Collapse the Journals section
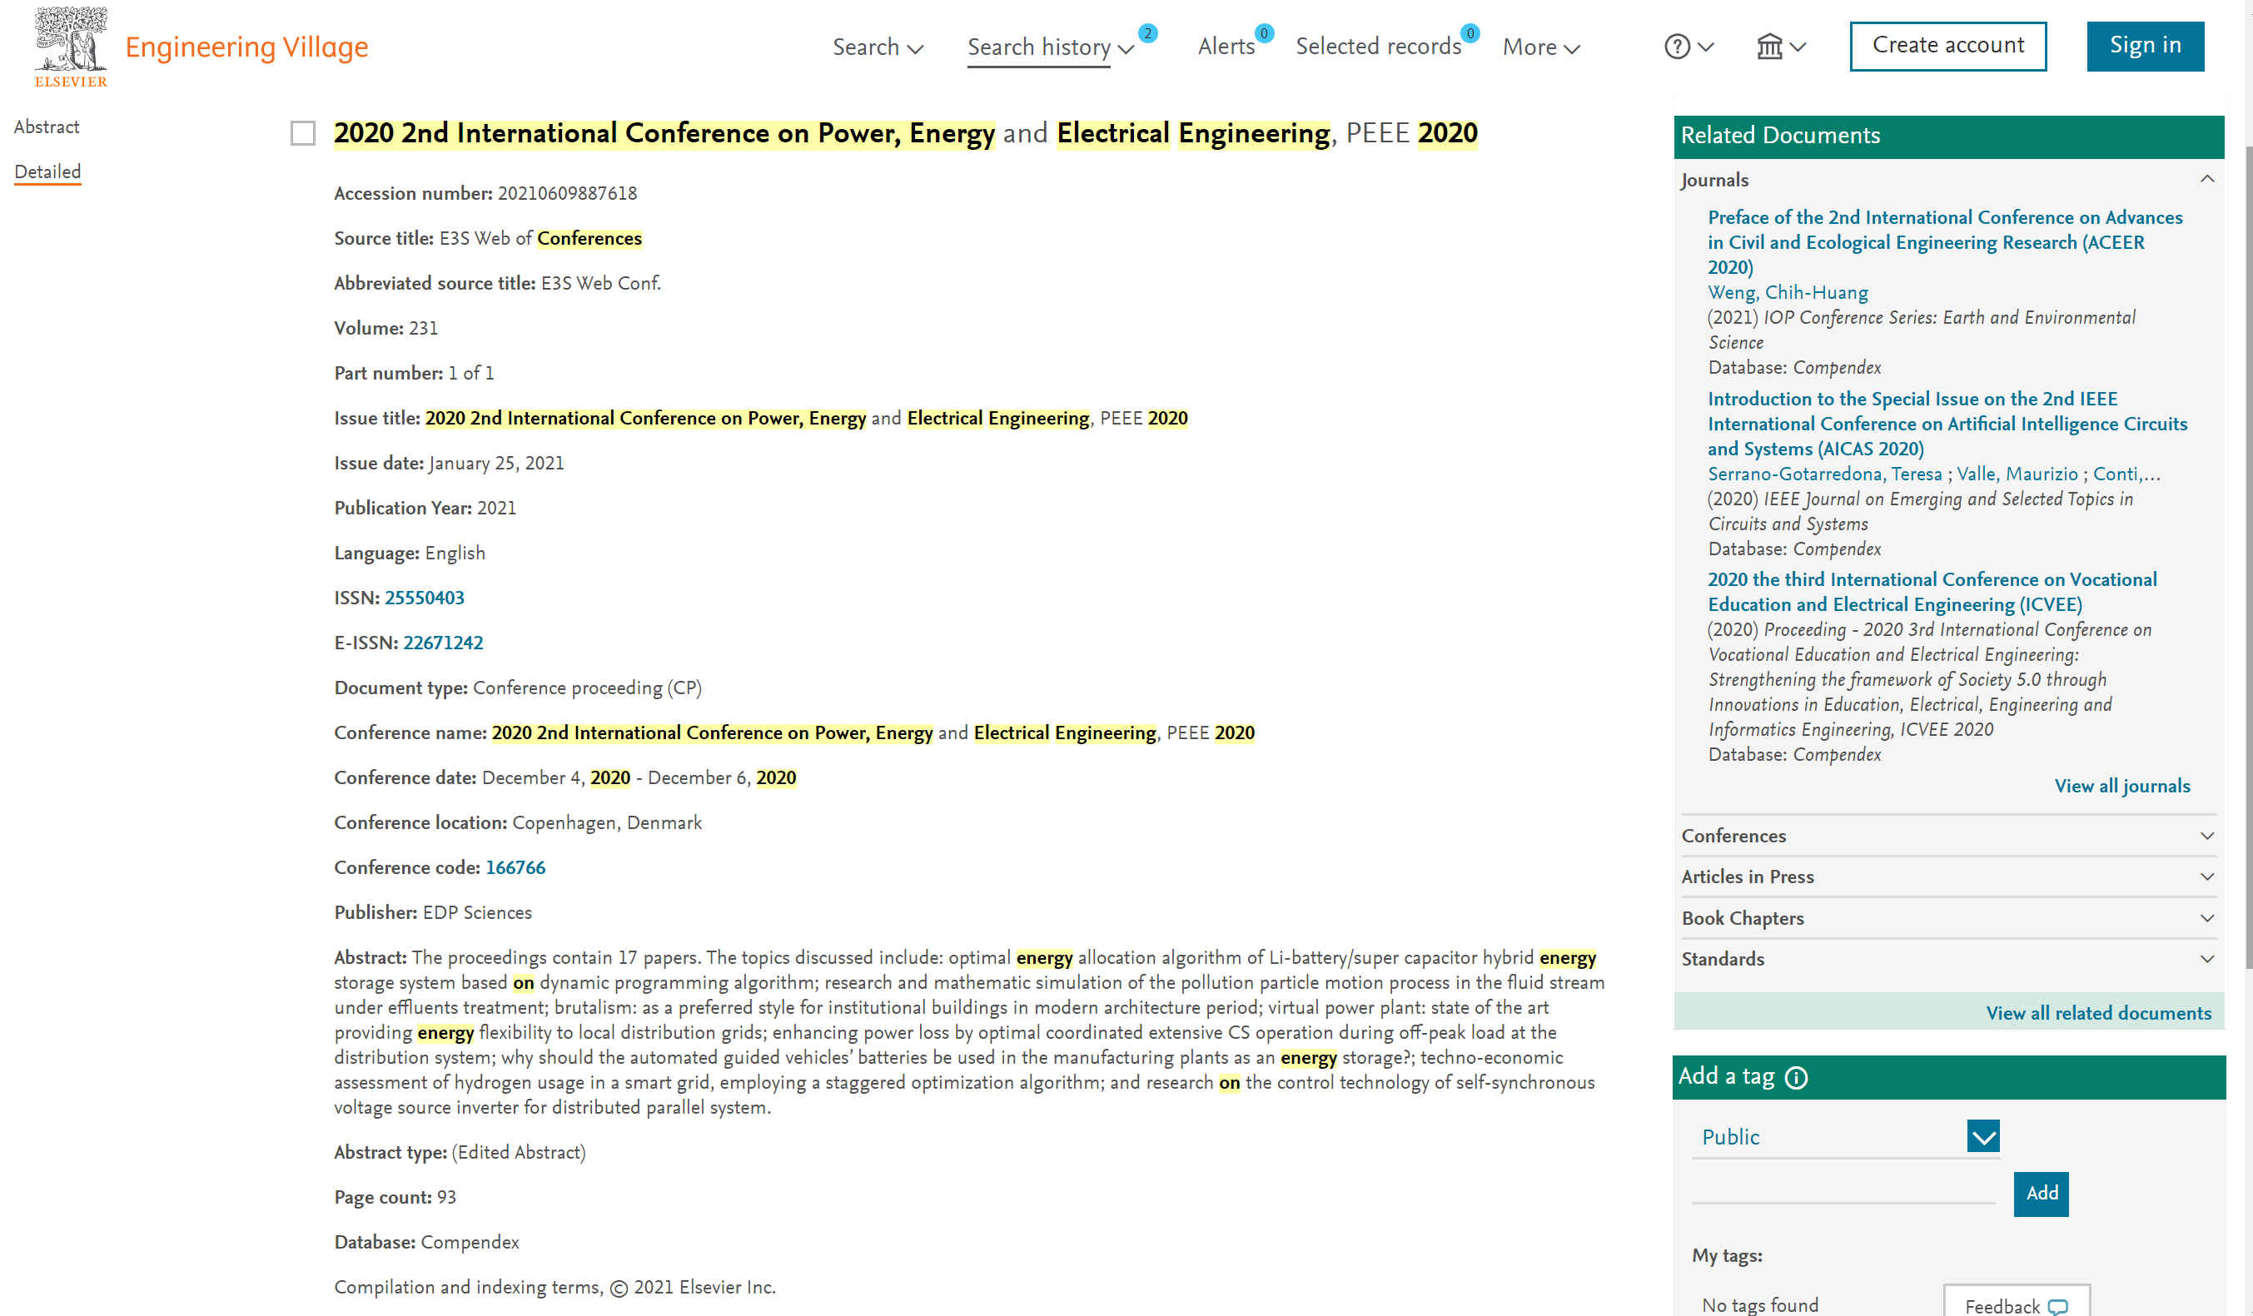2253x1316 pixels. [x=2206, y=179]
